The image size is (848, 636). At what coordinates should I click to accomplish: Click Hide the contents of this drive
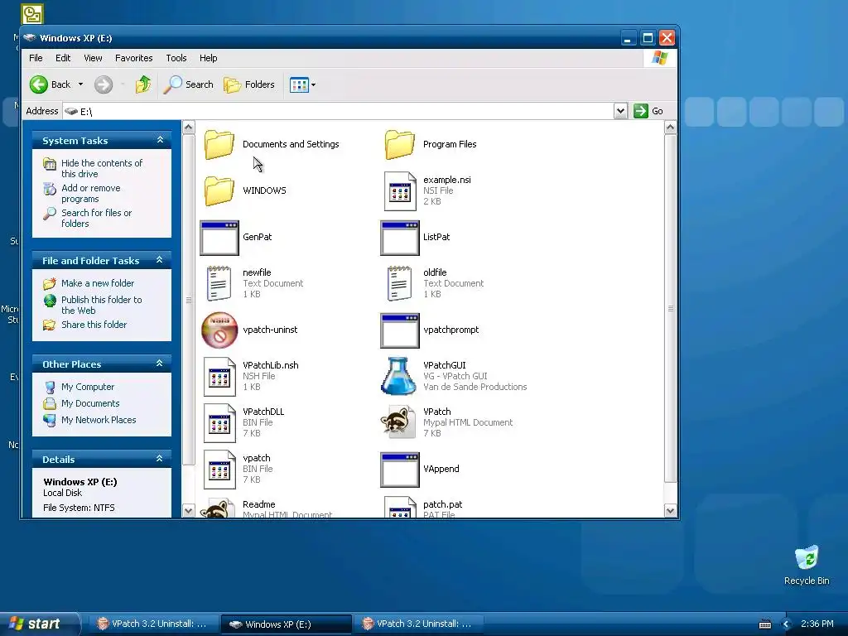click(x=102, y=168)
